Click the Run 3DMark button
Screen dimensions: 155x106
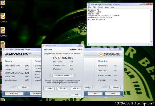[x=14, y=93]
